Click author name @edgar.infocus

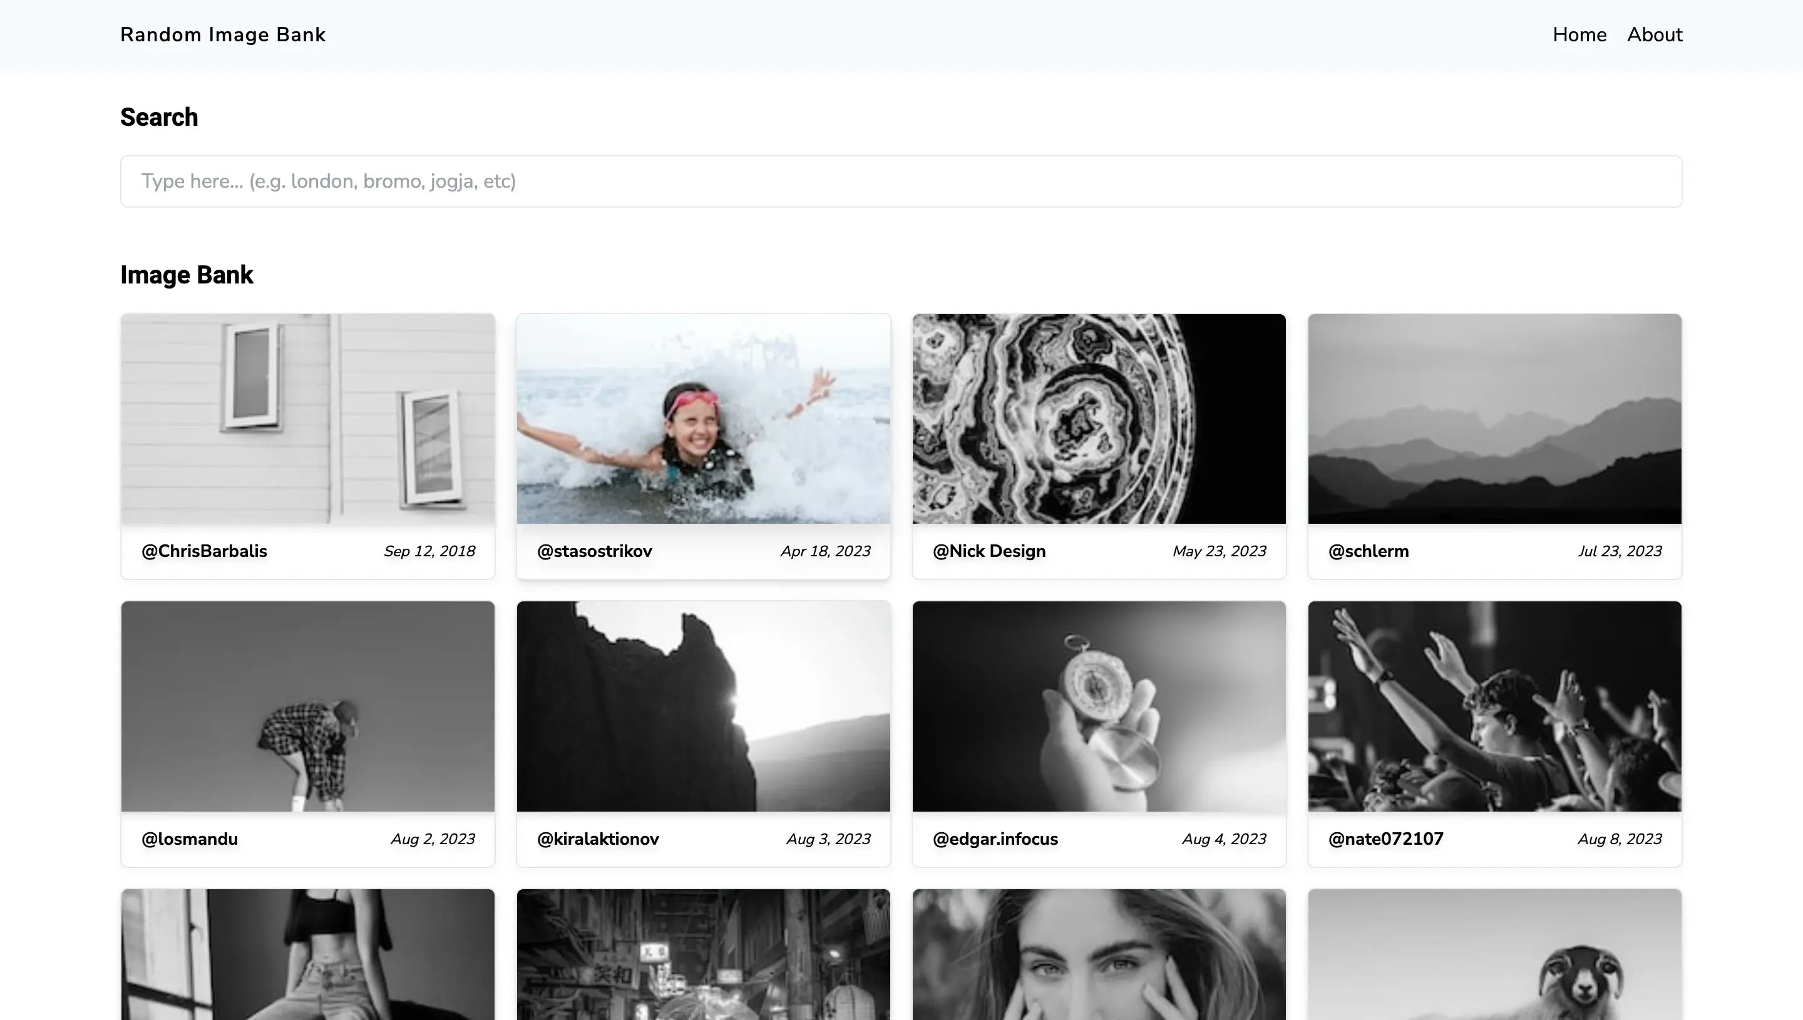[995, 839]
